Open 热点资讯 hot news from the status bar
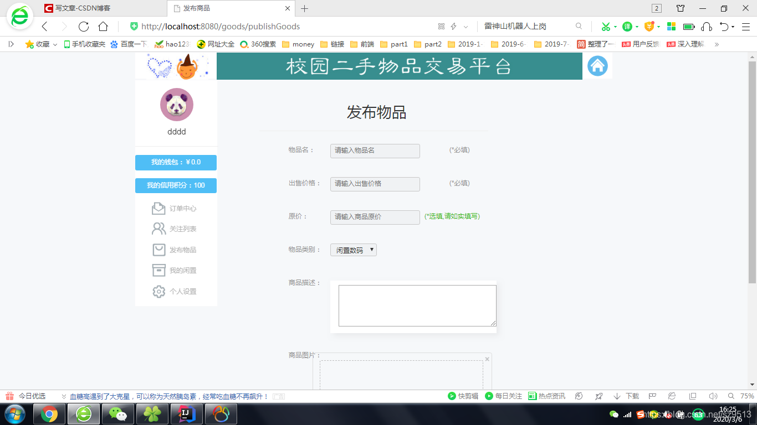 548,396
